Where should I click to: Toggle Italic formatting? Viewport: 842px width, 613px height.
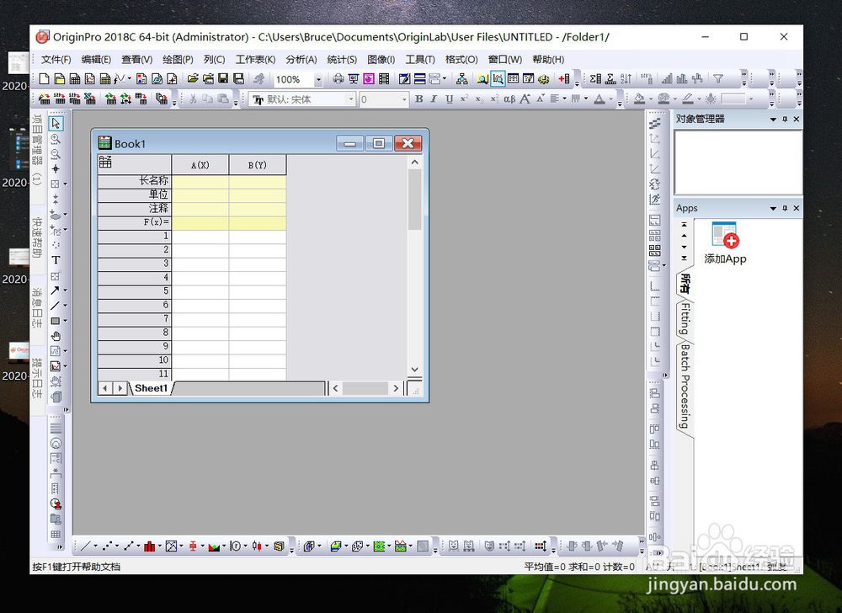pos(434,99)
